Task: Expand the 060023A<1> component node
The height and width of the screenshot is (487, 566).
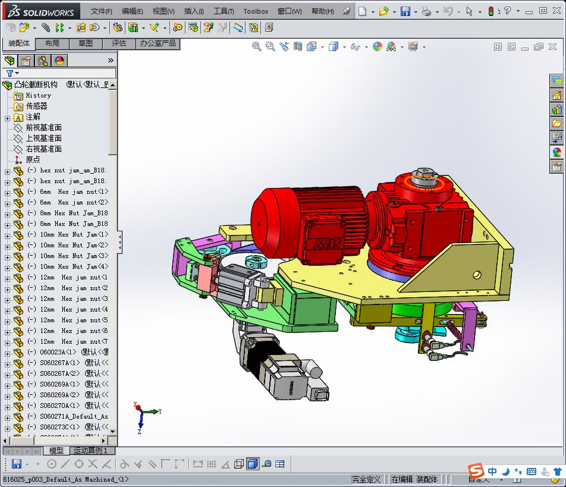Action: (x=7, y=354)
